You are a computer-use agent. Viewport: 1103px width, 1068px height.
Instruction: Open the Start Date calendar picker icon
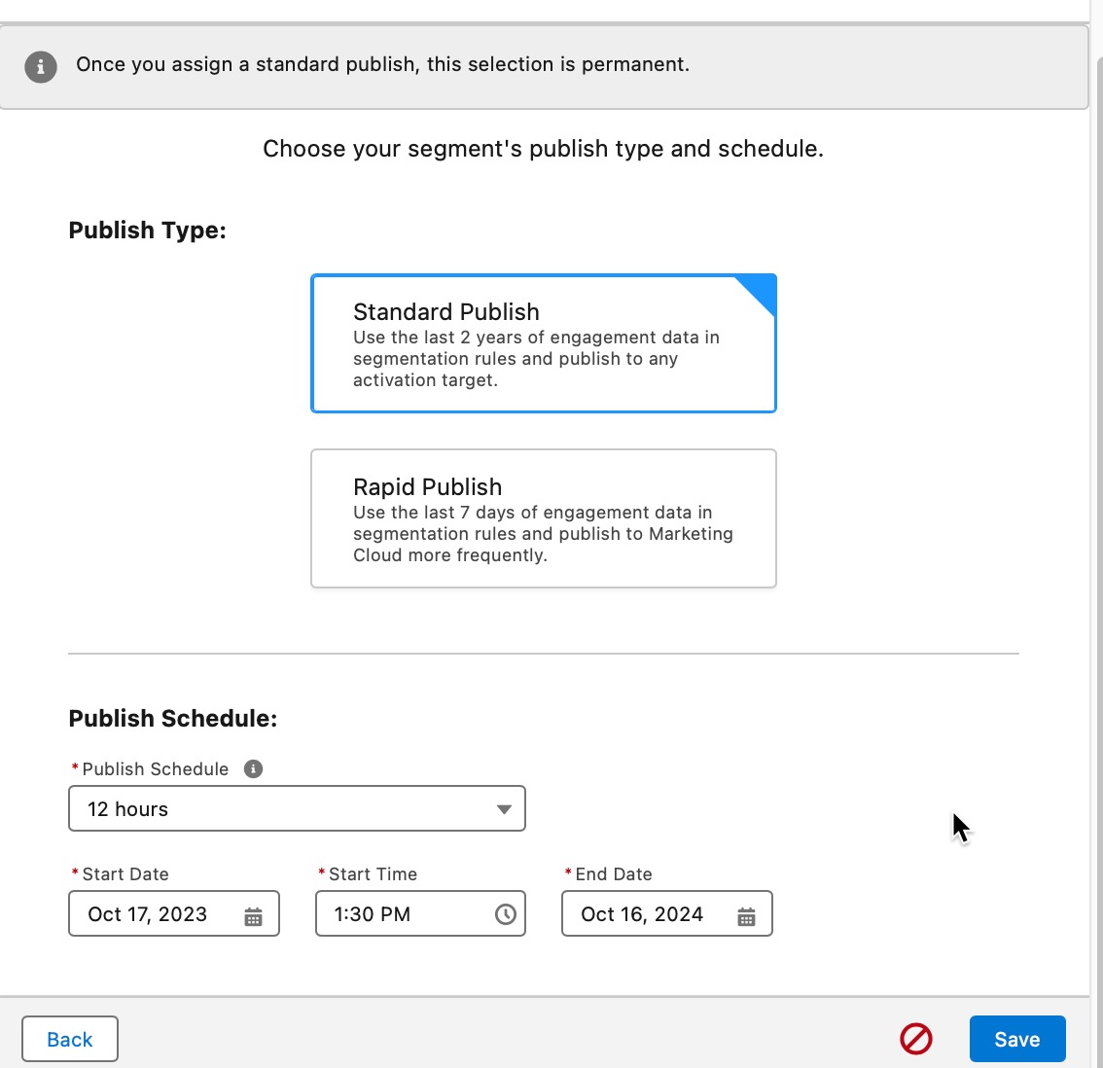pyautogui.click(x=253, y=916)
